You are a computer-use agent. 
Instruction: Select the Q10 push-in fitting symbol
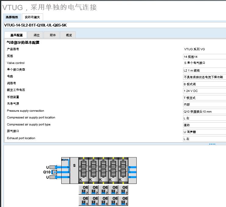coord(54,172)
